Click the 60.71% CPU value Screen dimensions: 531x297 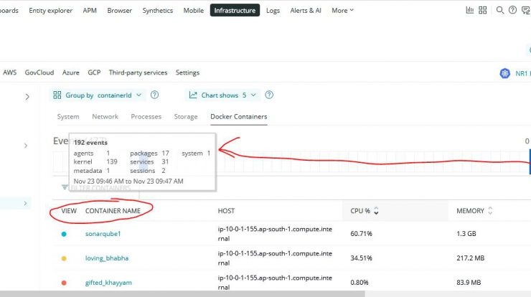click(x=361, y=234)
